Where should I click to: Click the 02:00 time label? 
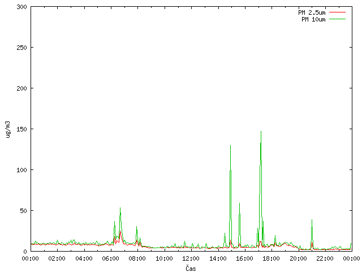[57, 258]
